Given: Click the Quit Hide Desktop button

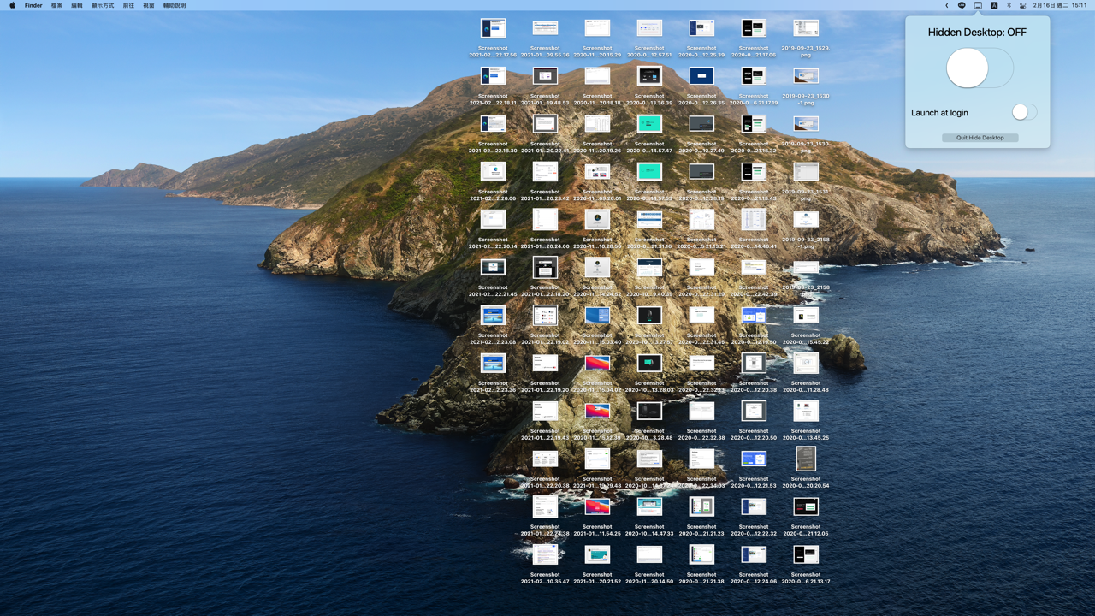Looking at the screenshot, I should (980, 138).
